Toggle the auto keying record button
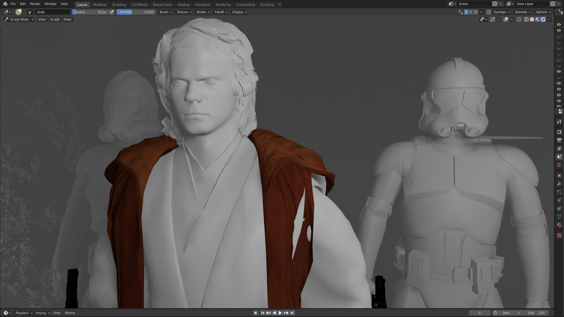564x317 pixels. (x=256, y=313)
